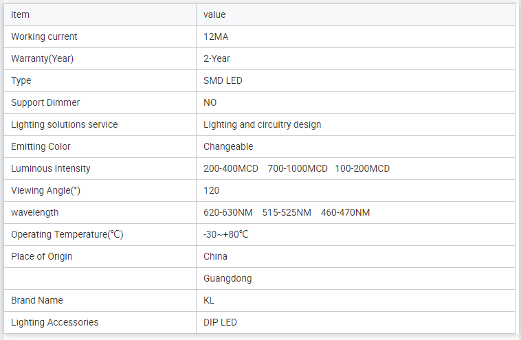The height and width of the screenshot is (340, 521).
Task: Click the 'Changeable' emitting color value
Action: (x=228, y=146)
